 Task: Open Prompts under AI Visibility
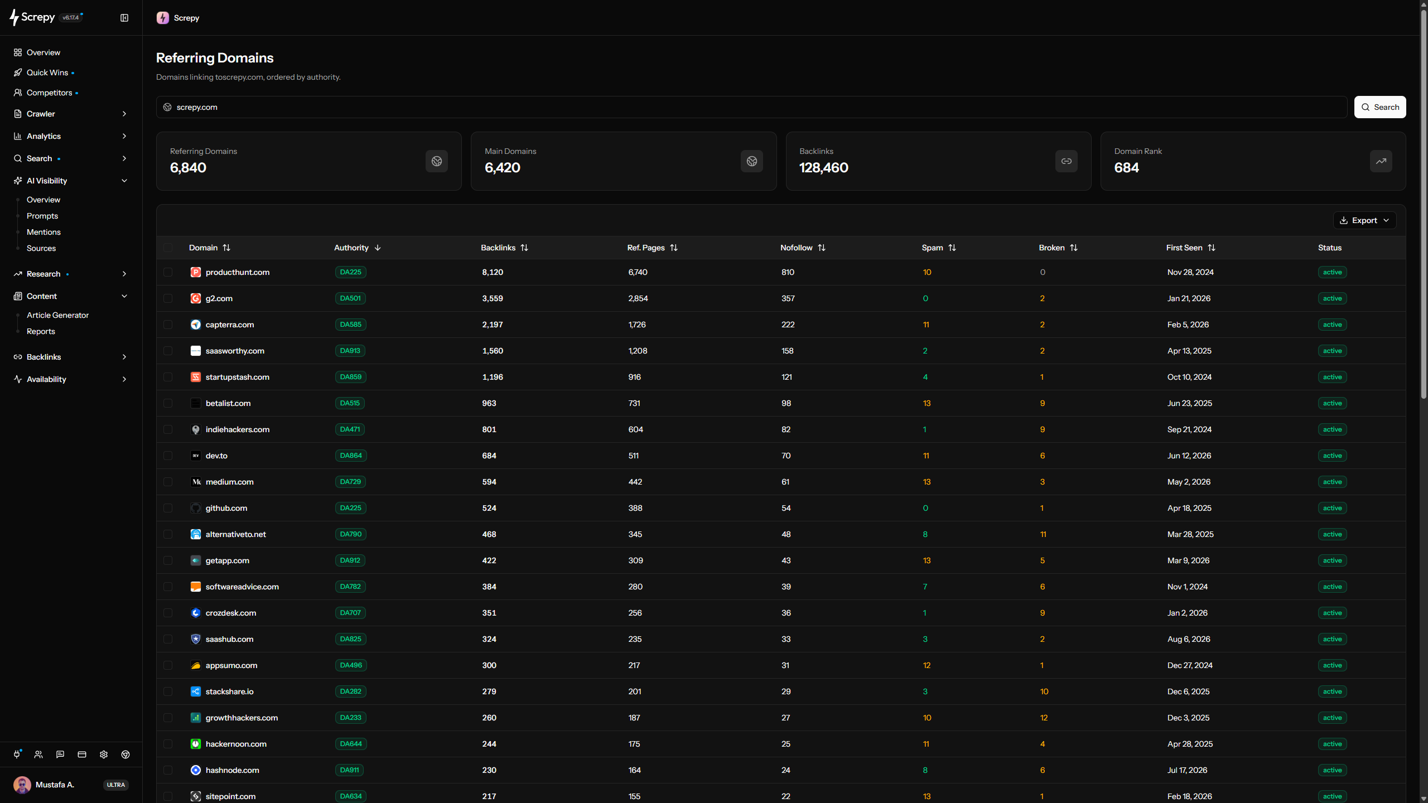[42, 216]
